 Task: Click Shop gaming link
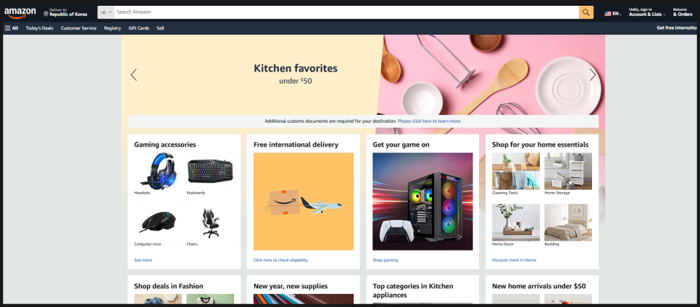386,260
